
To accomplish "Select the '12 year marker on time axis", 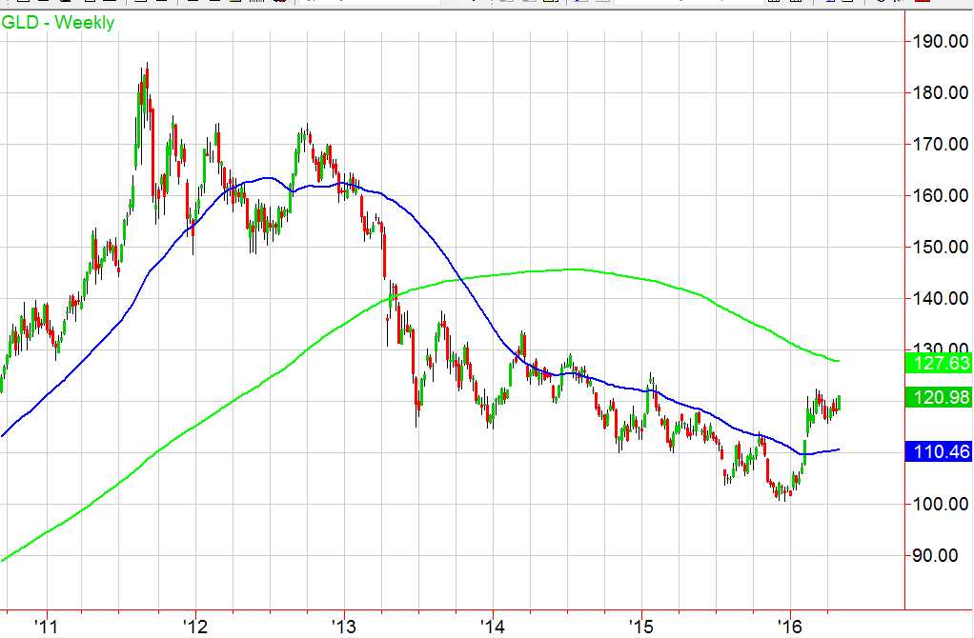I will tap(194, 626).
